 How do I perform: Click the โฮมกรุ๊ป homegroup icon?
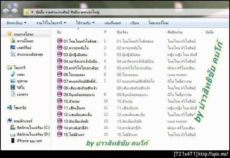tap(10, 107)
